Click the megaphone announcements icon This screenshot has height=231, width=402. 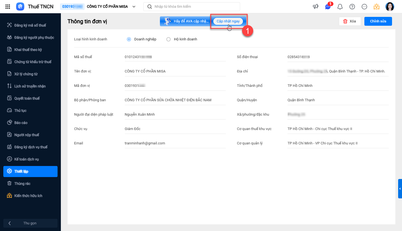pyautogui.click(x=316, y=7)
